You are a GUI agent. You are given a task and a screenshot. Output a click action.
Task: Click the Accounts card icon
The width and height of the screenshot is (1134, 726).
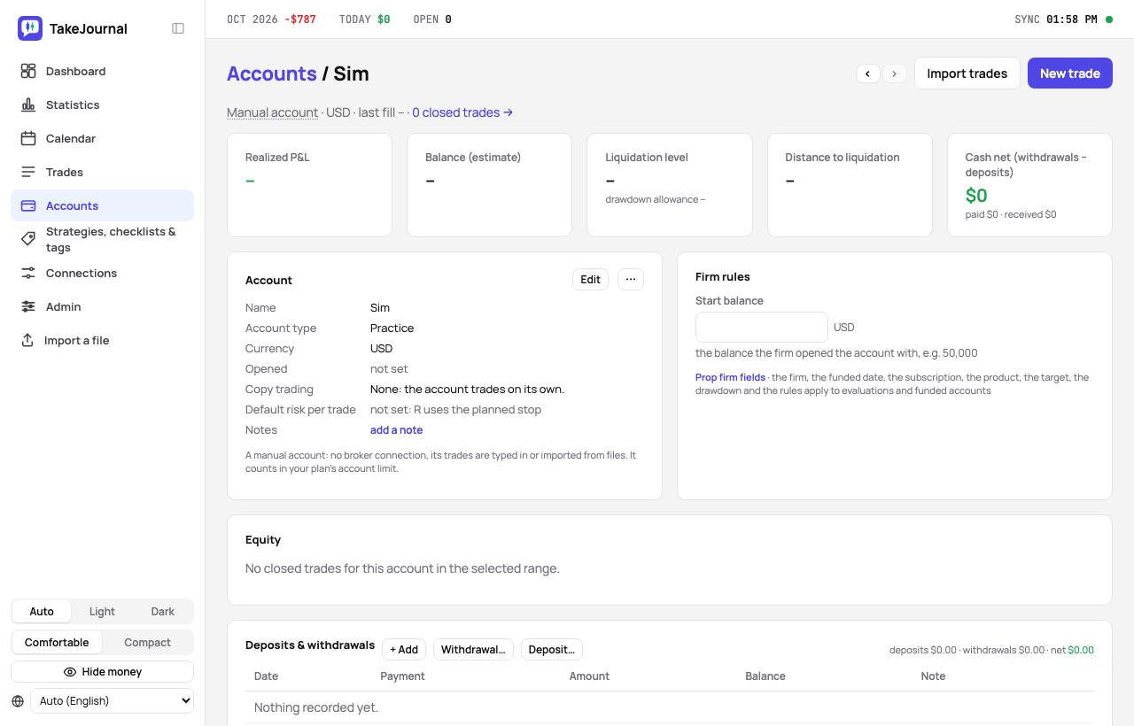pyautogui.click(x=28, y=205)
